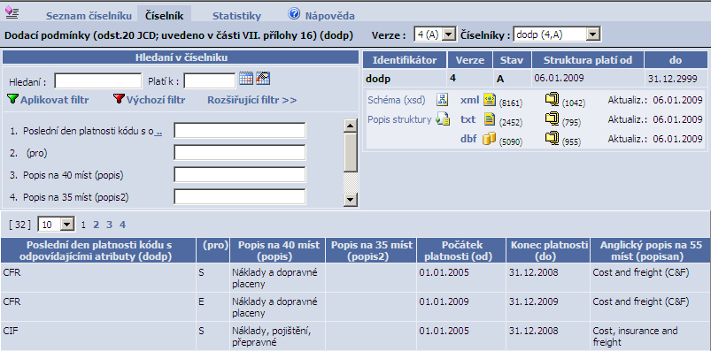Focus the filter field 1 Poslední den platnosti

239,131
